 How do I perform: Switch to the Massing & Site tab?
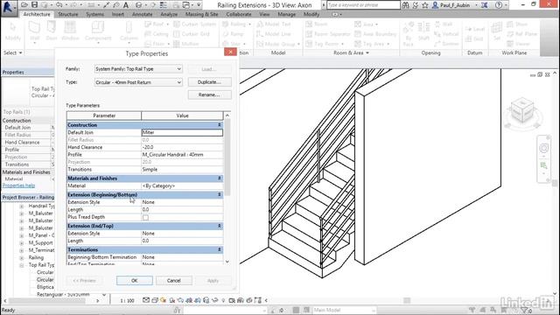[x=201, y=14]
